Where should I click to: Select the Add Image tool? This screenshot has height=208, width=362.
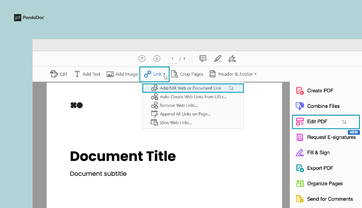coord(122,74)
